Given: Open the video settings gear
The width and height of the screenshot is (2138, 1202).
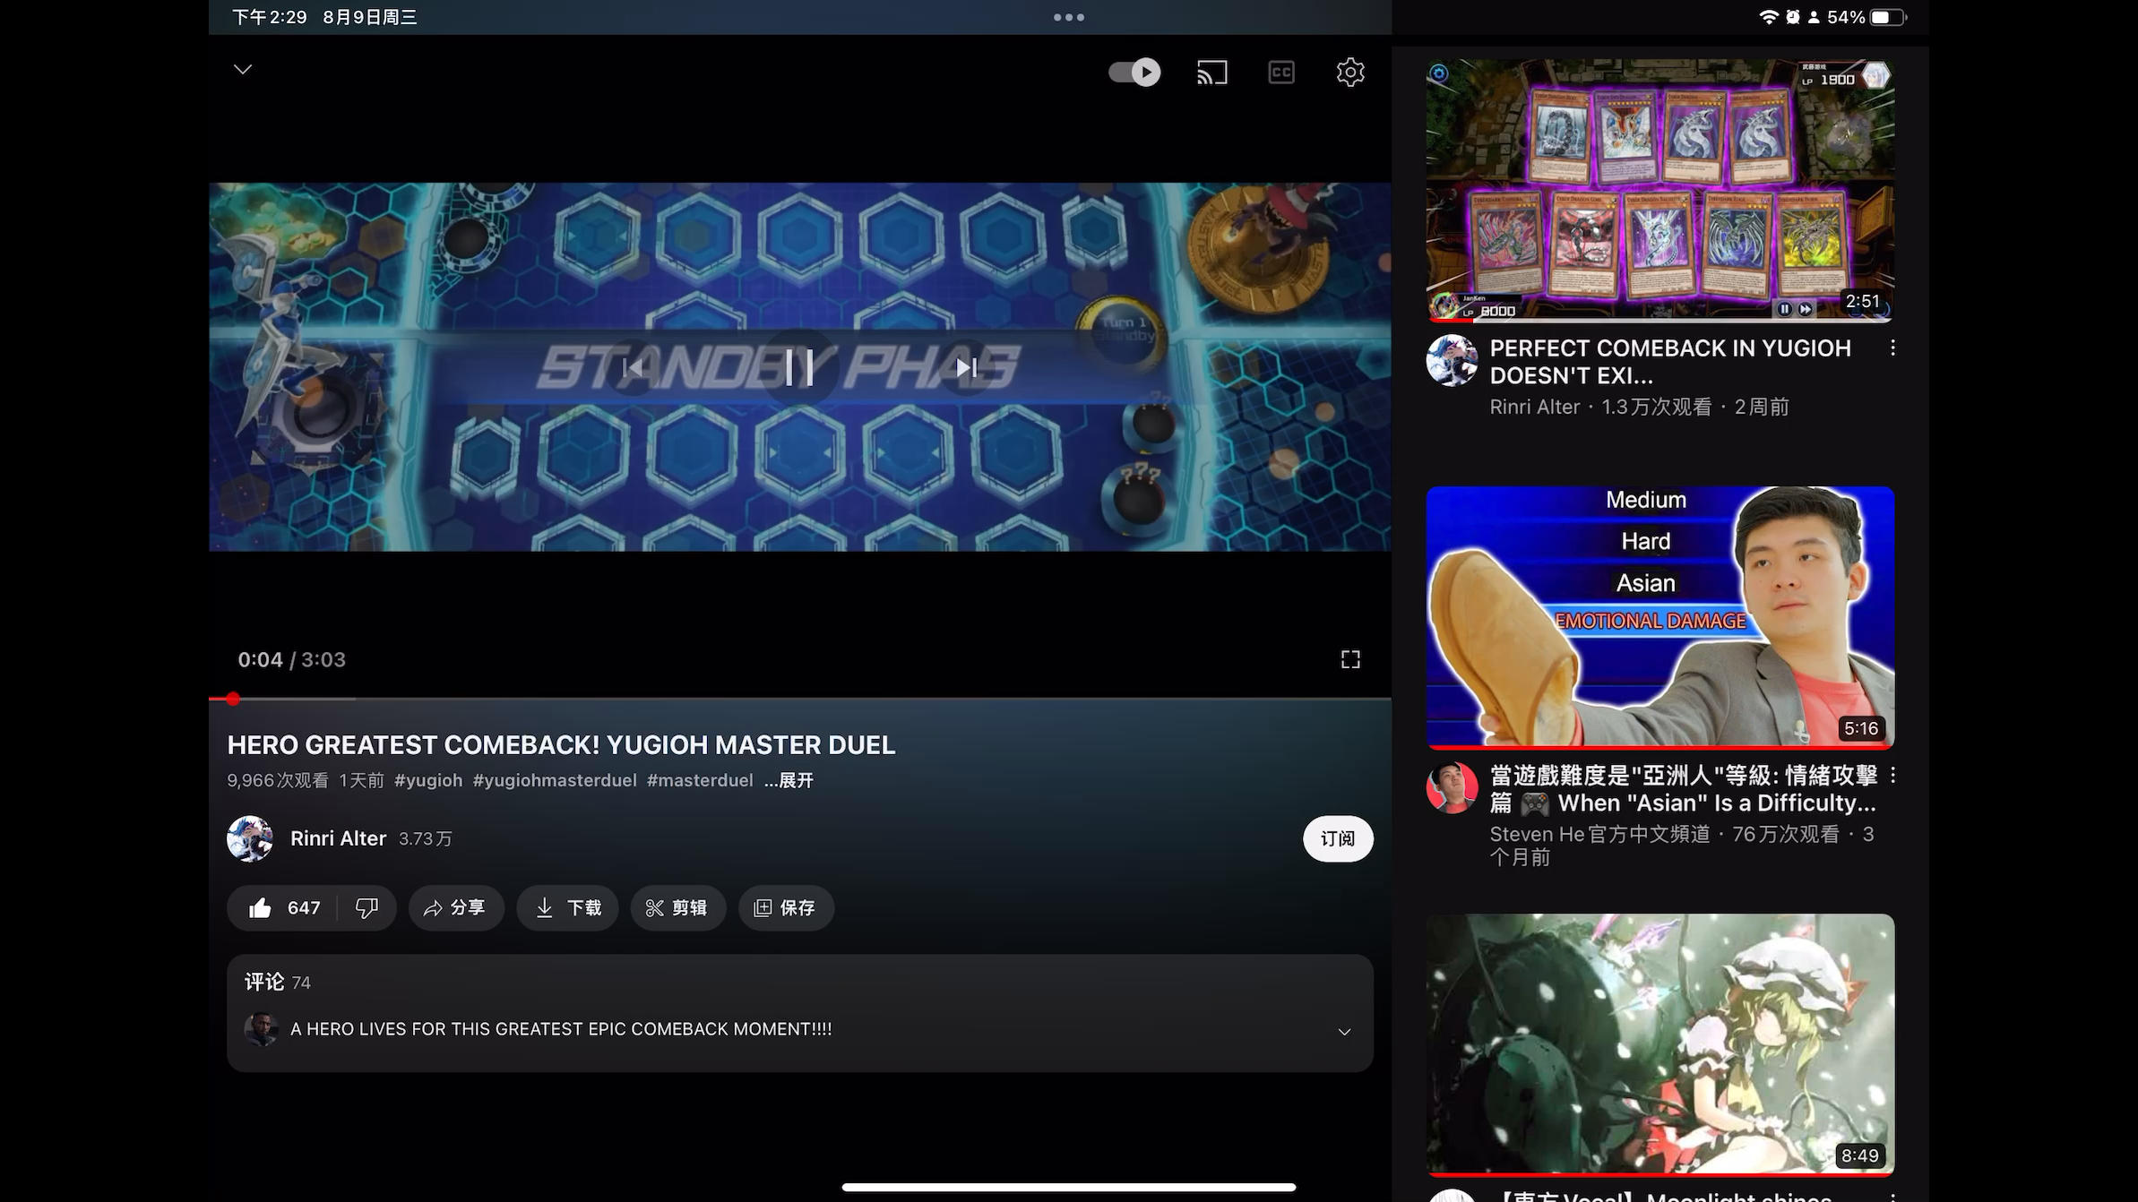Looking at the screenshot, I should pos(1349,73).
